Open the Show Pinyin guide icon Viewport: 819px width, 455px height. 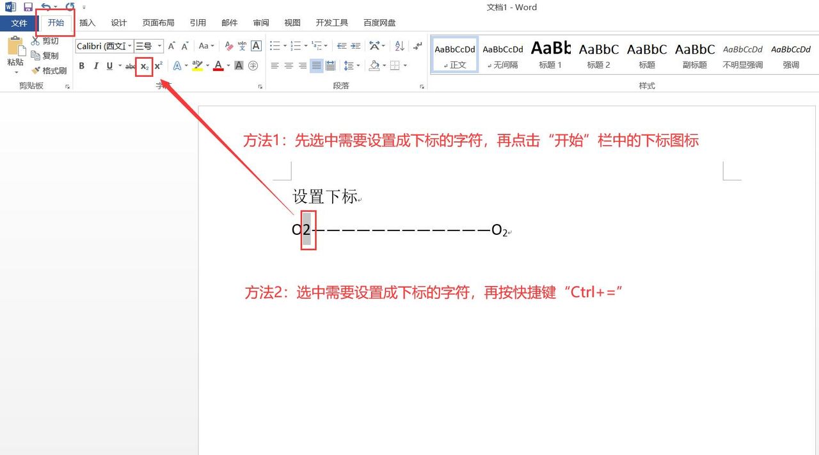(242, 45)
